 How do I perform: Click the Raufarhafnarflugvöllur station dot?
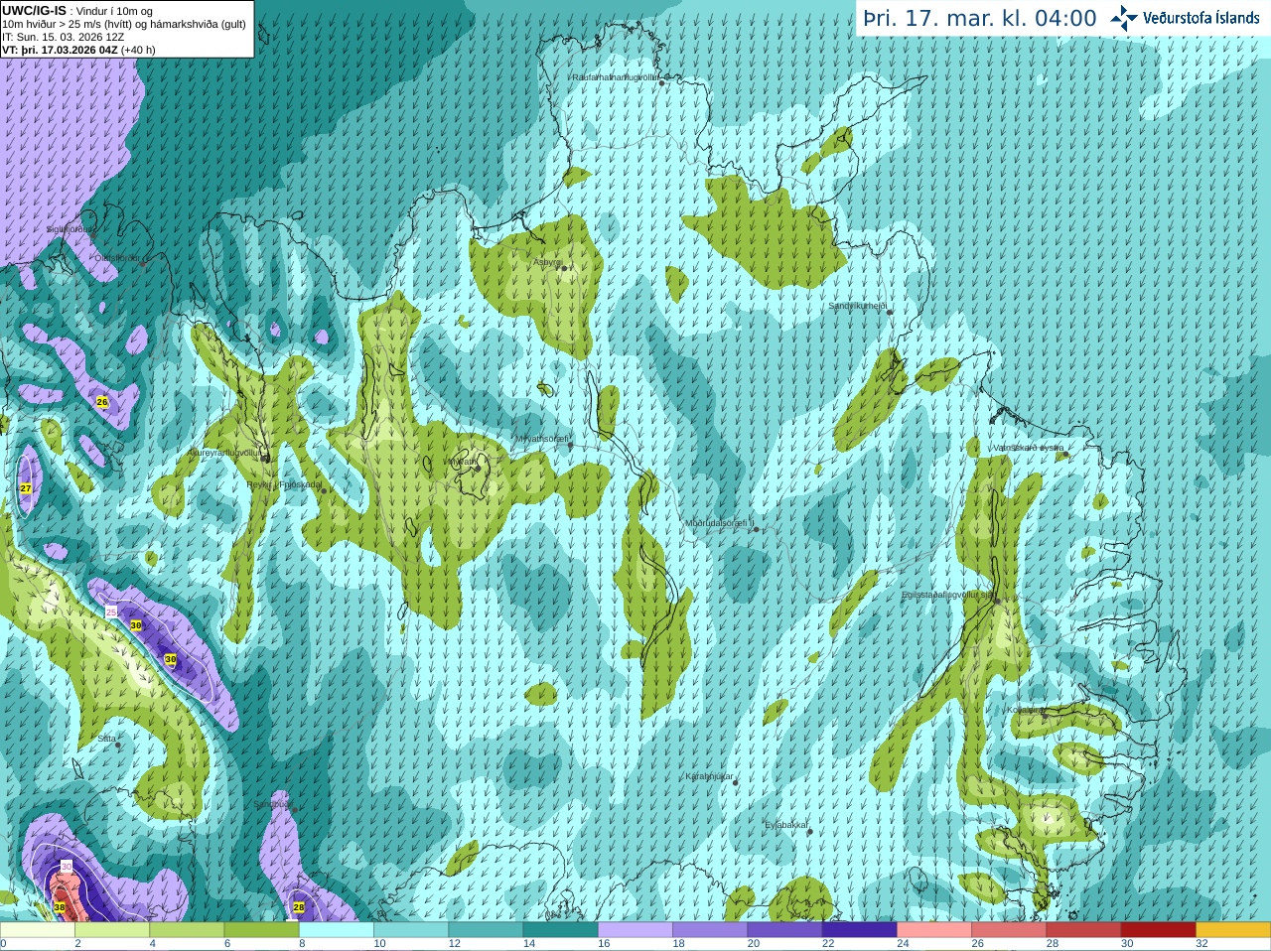click(662, 83)
